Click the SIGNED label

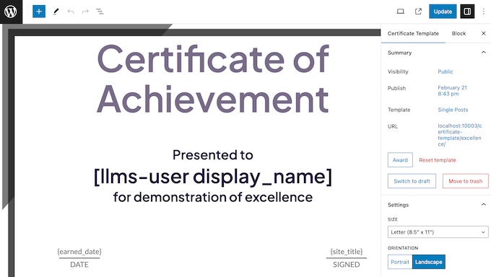[347, 265]
